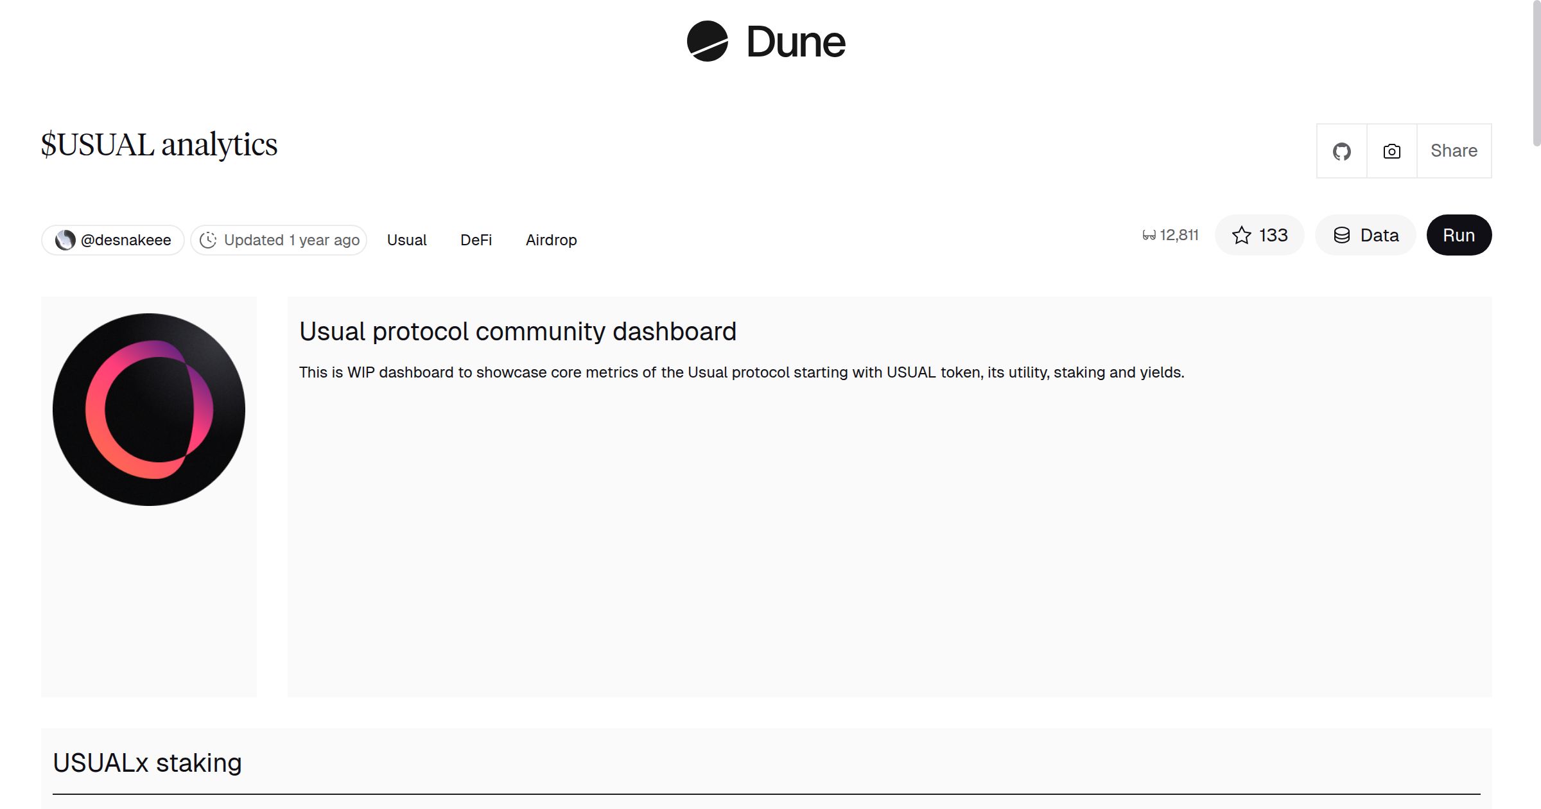
Task: Open the Usual tag page
Action: tap(406, 239)
